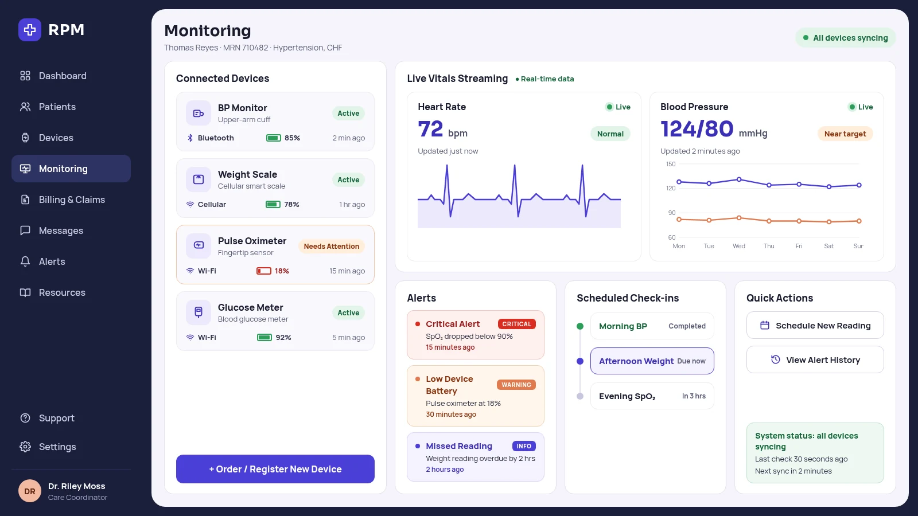Image resolution: width=918 pixels, height=516 pixels.
Task: Click the Cellular signal icon on Weight Scale
Action: click(190, 205)
